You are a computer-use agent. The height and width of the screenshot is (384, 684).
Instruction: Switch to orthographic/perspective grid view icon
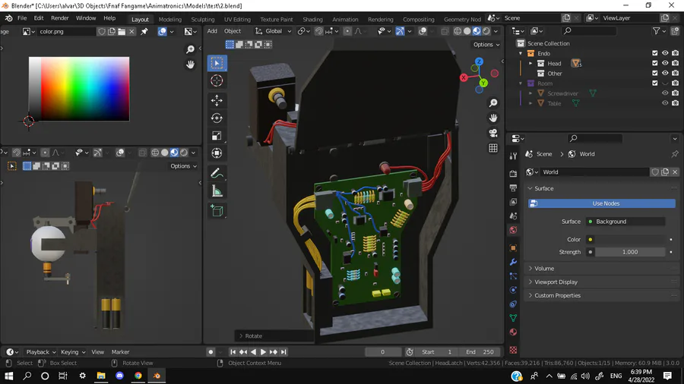point(493,148)
